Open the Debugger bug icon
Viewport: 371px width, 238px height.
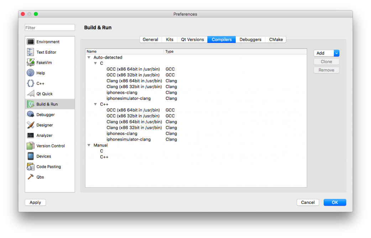[31, 115]
